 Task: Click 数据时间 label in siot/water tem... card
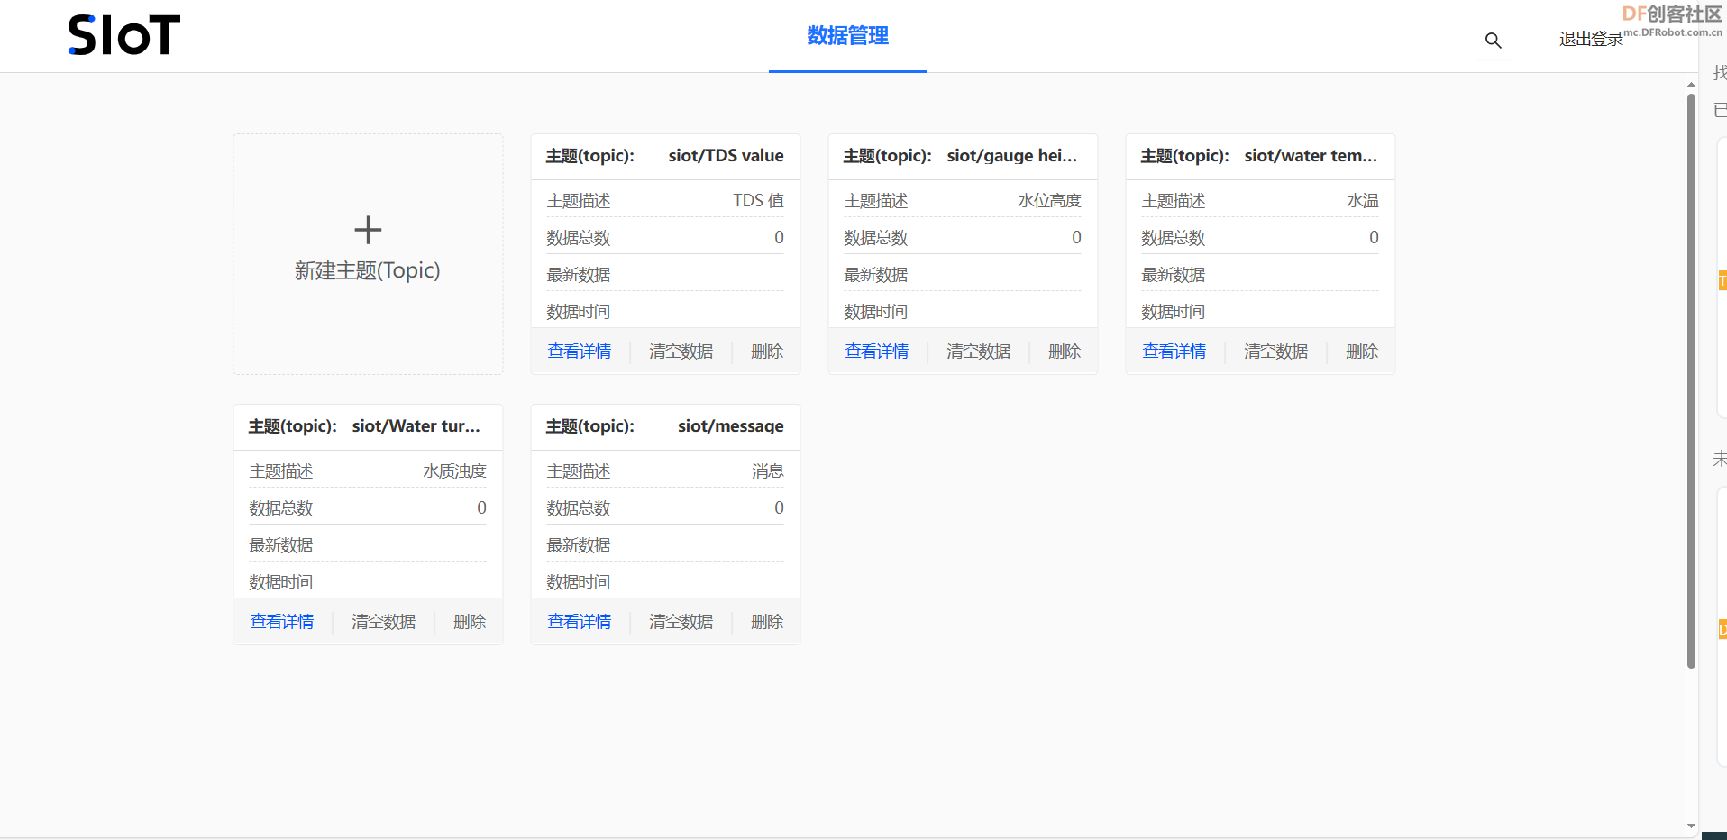[x=1174, y=312]
